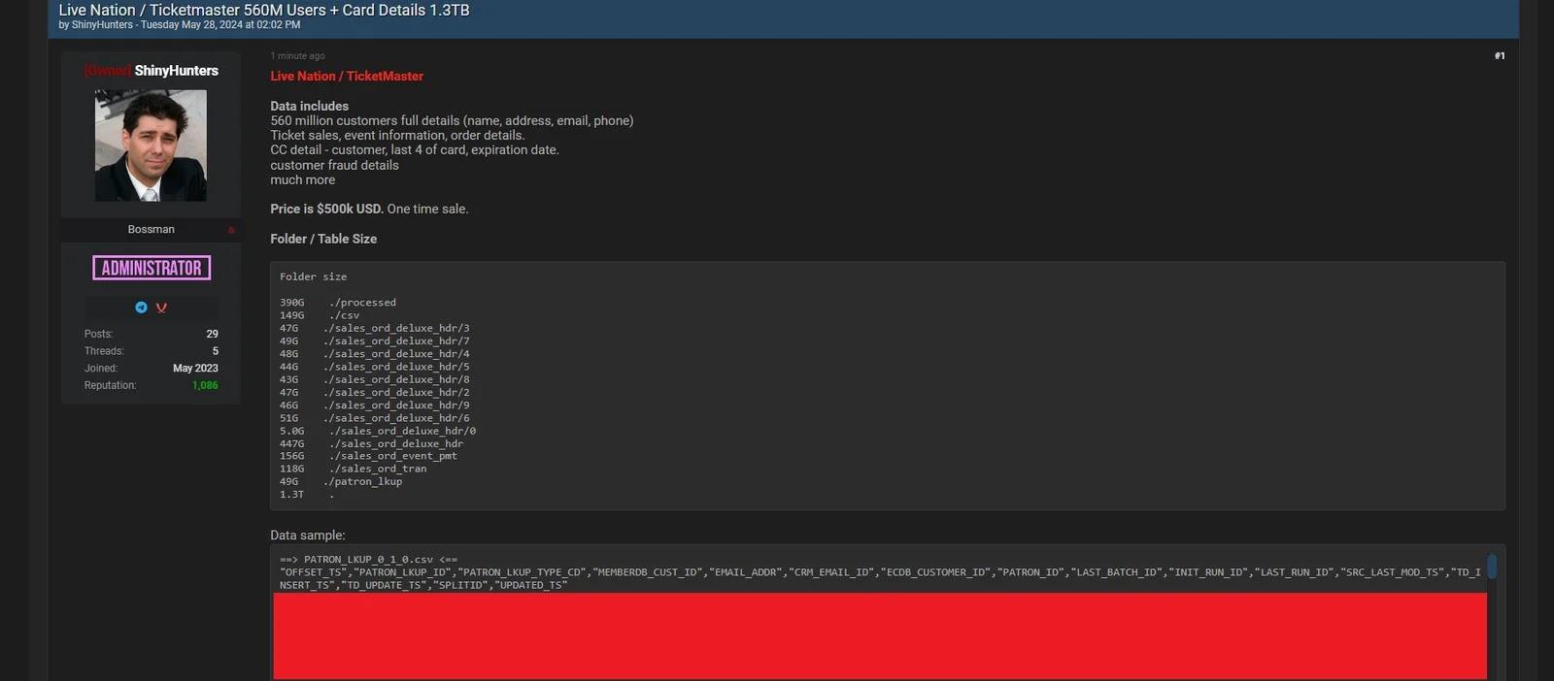The height and width of the screenshot is (681, 1554).
Task: Click the './sales_ord_deluxe_hdr/7' row
Action: tap(375, 341)
